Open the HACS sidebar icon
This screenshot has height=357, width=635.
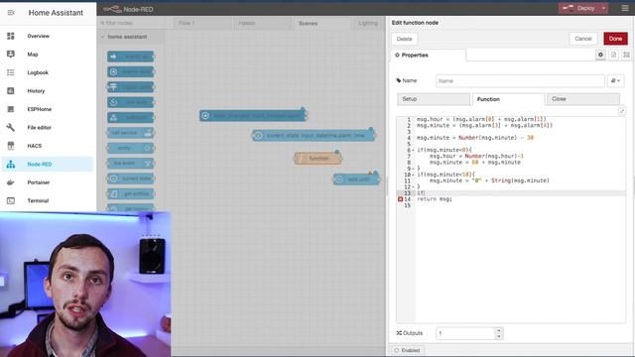pos(11,146)
